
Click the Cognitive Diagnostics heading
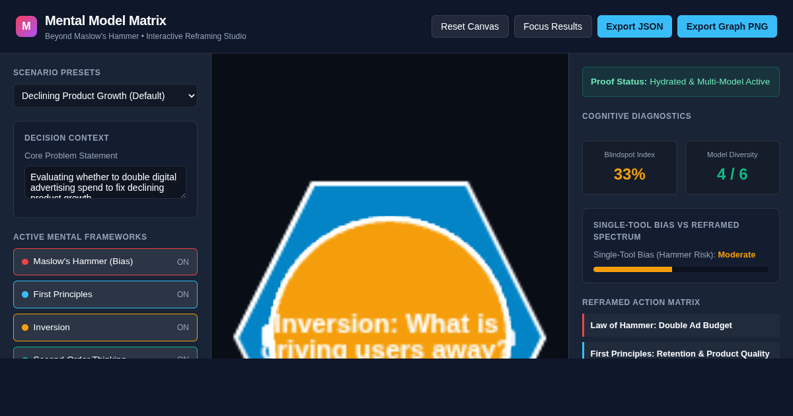tap(636, 116)
